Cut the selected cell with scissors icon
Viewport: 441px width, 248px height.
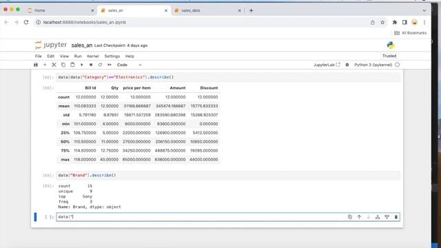tap(54, 65)
